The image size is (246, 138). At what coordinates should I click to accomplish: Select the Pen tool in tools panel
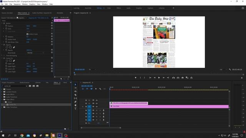point(75,102)
